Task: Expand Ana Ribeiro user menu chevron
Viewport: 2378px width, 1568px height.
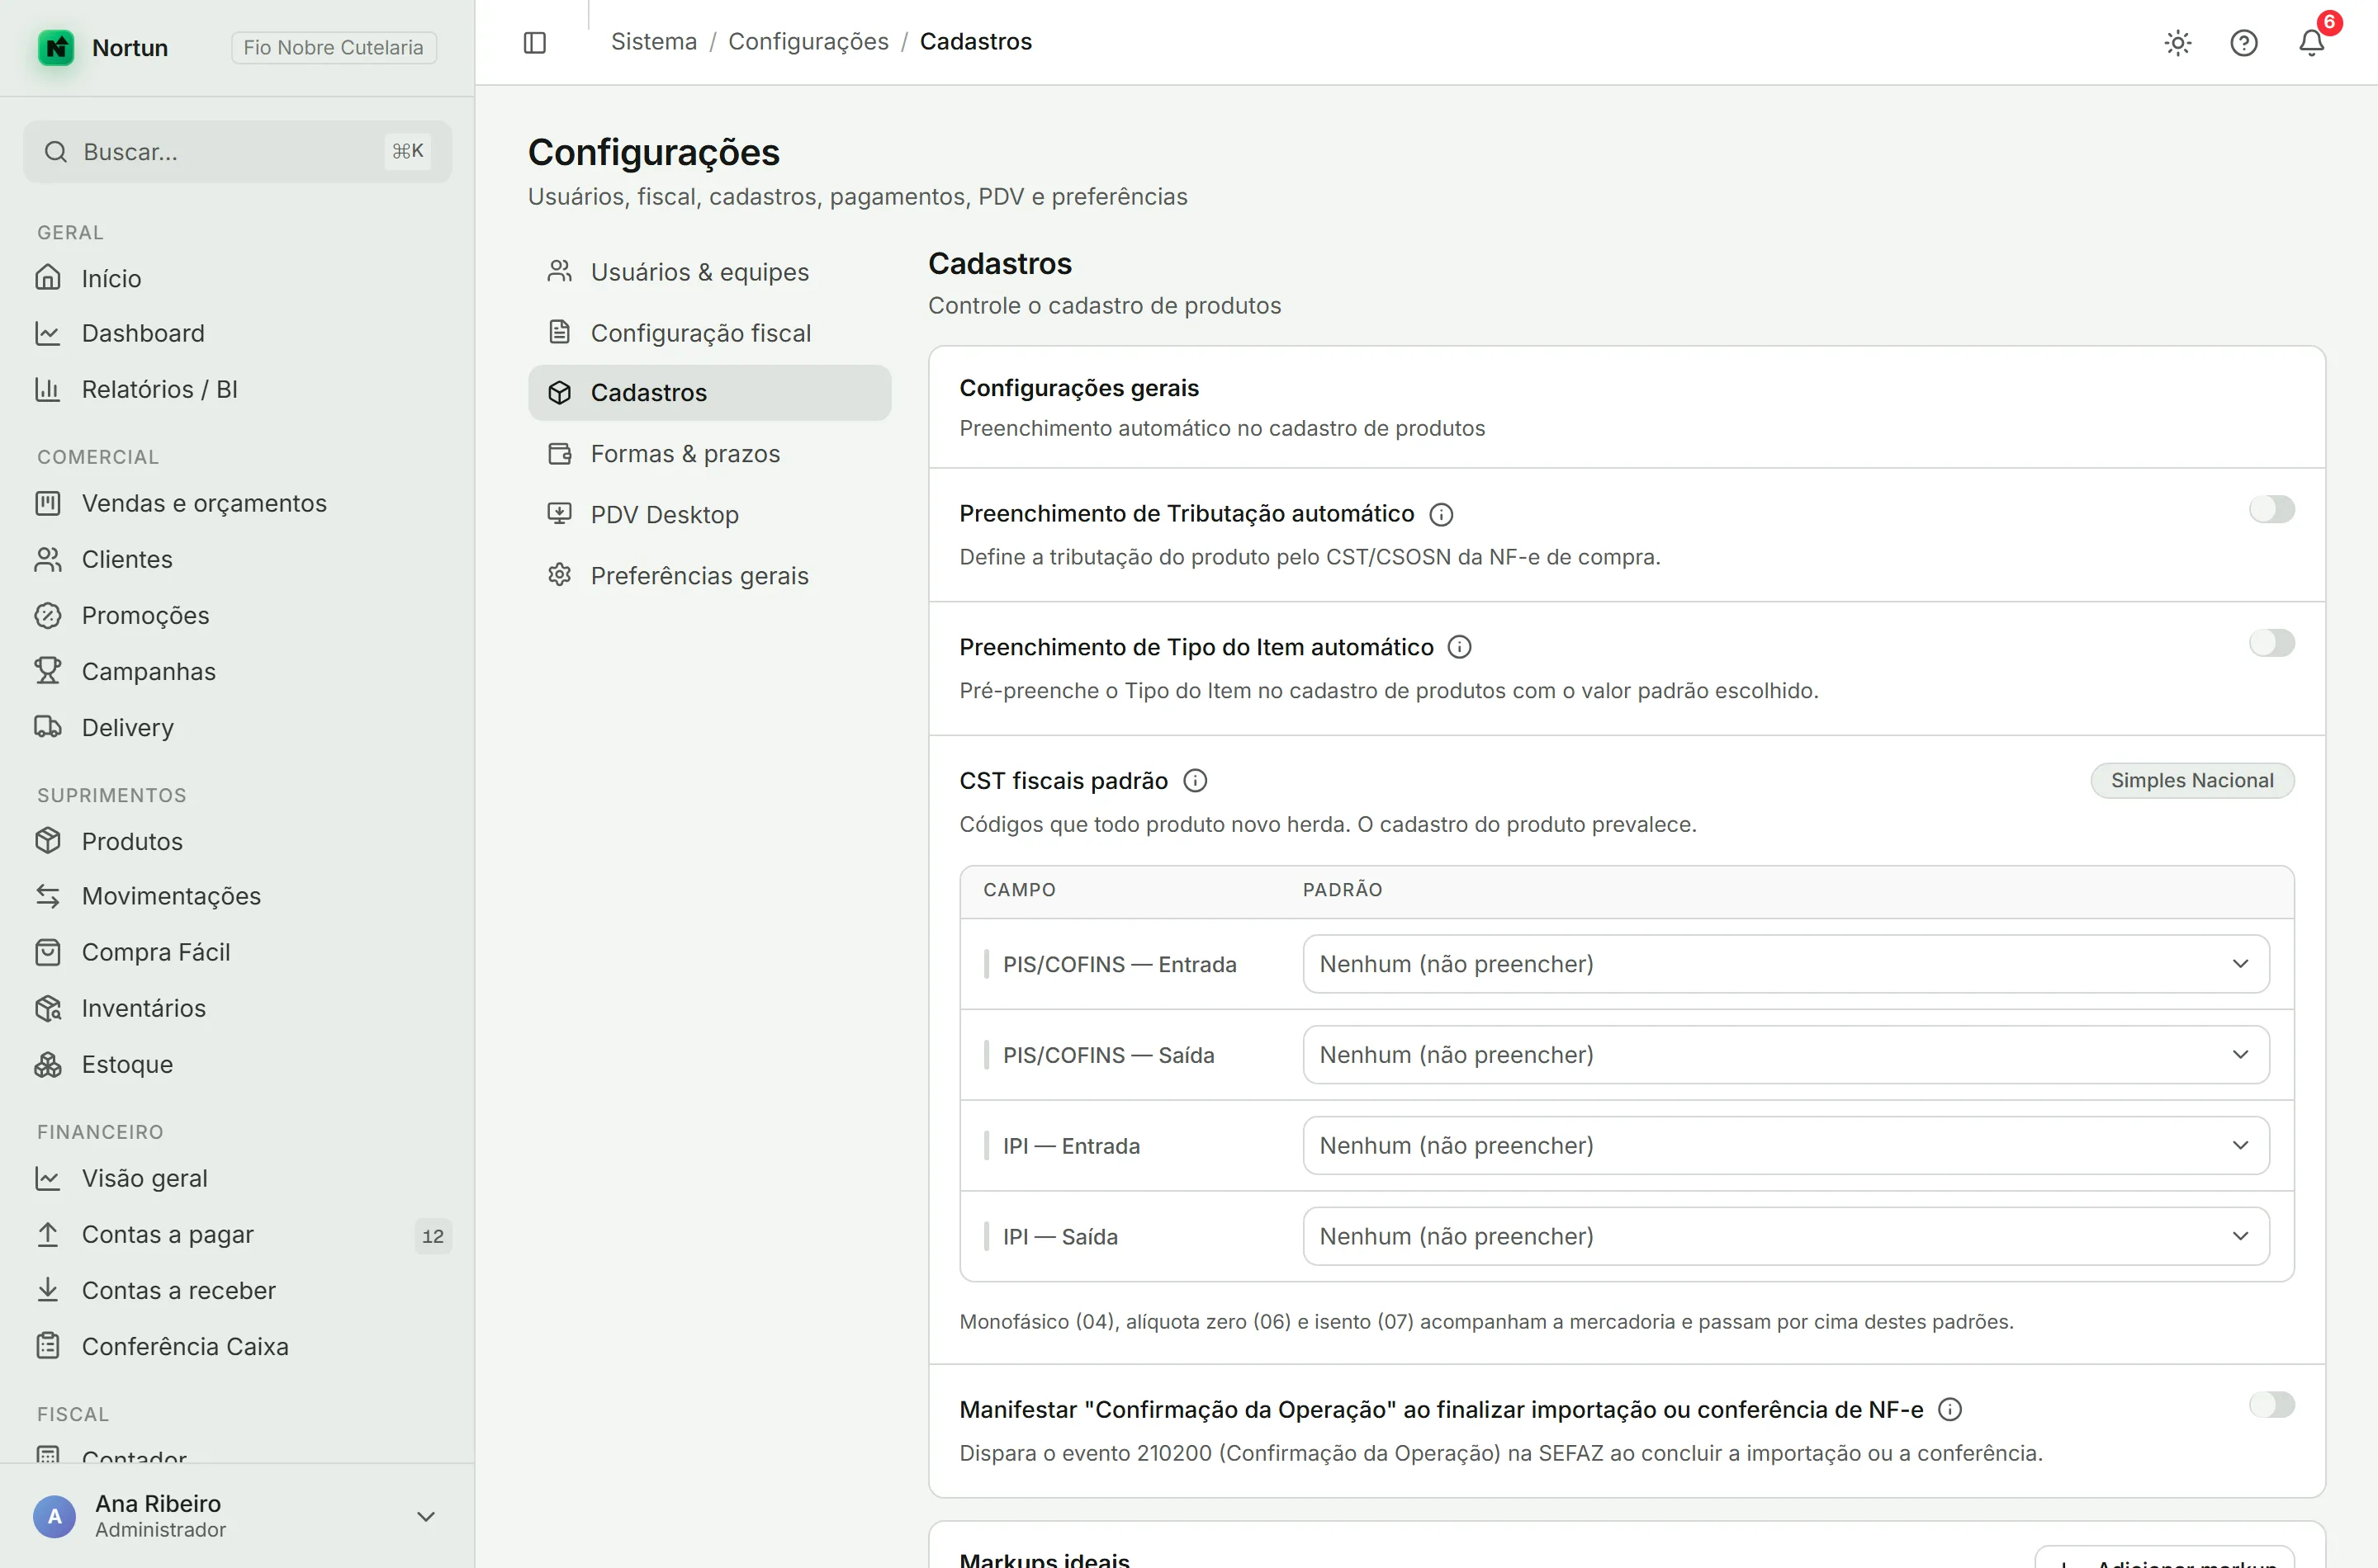Action: [x=425, y=1517]
